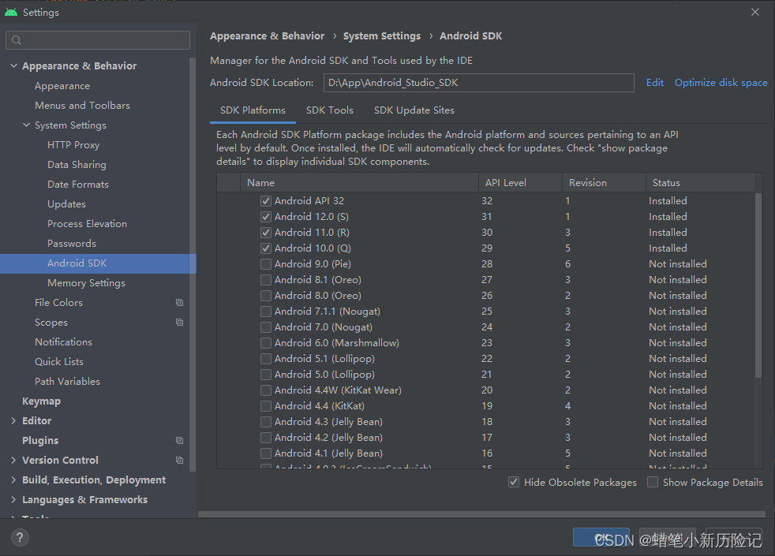This screenshot has width=775, height=556.
Task: Select Date Formats in settings tree
Action: coord(78,185)
